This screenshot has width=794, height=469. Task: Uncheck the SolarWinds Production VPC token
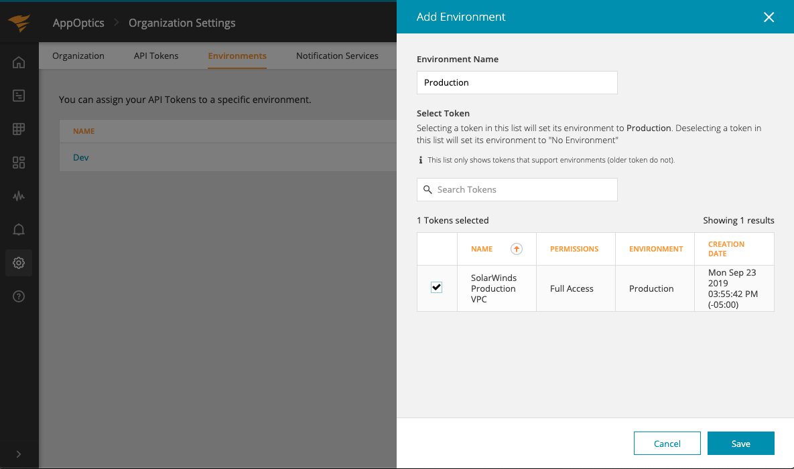pos(437,288)
